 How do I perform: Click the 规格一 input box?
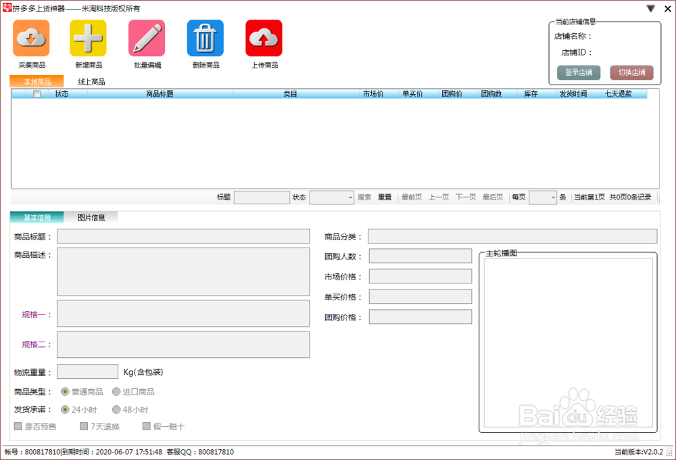pos(183,313)
